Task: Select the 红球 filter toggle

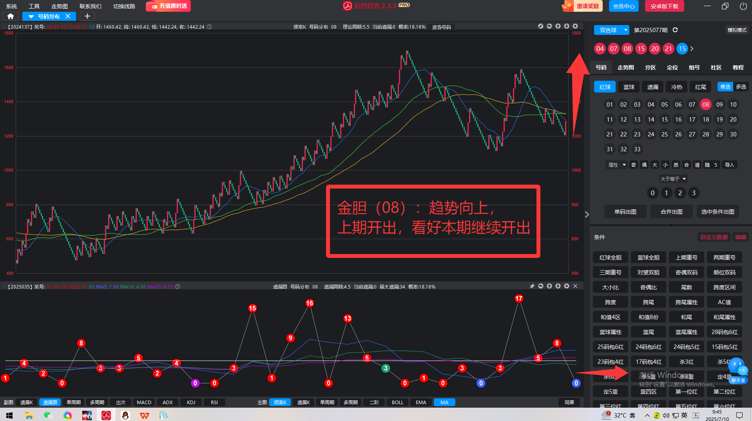Action: pyautogui.click(x=605, y=87)
